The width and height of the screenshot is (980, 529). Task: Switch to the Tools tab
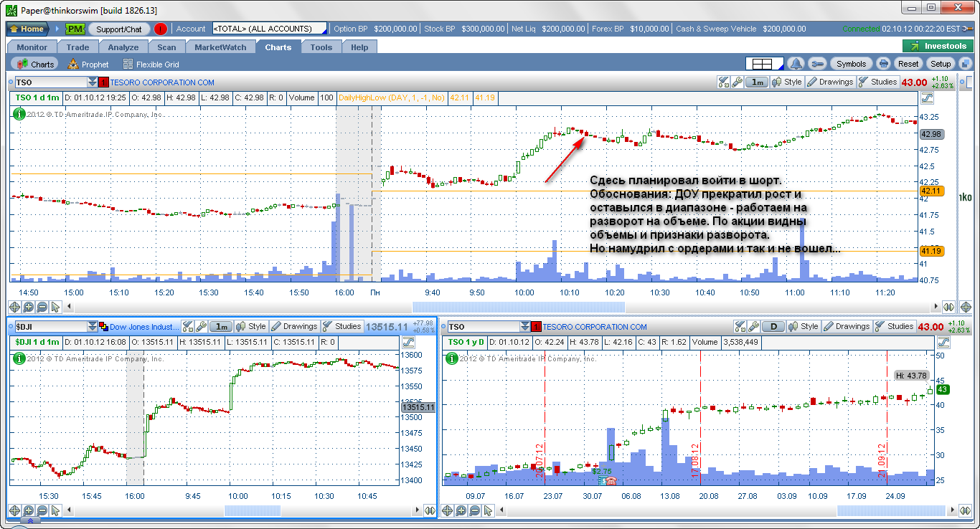[x=321, y=47]
